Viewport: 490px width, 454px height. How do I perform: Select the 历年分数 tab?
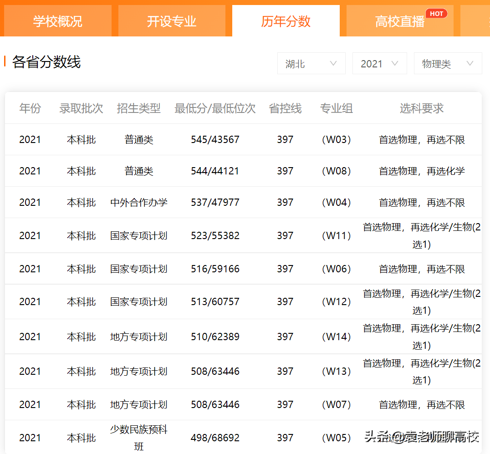point(286,20)
